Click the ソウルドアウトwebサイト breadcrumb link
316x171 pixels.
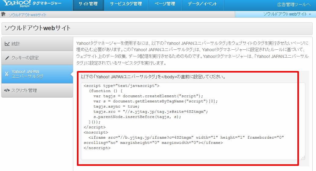27,15
